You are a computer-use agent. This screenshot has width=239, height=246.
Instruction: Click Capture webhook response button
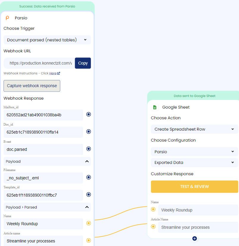pos(32,86)
